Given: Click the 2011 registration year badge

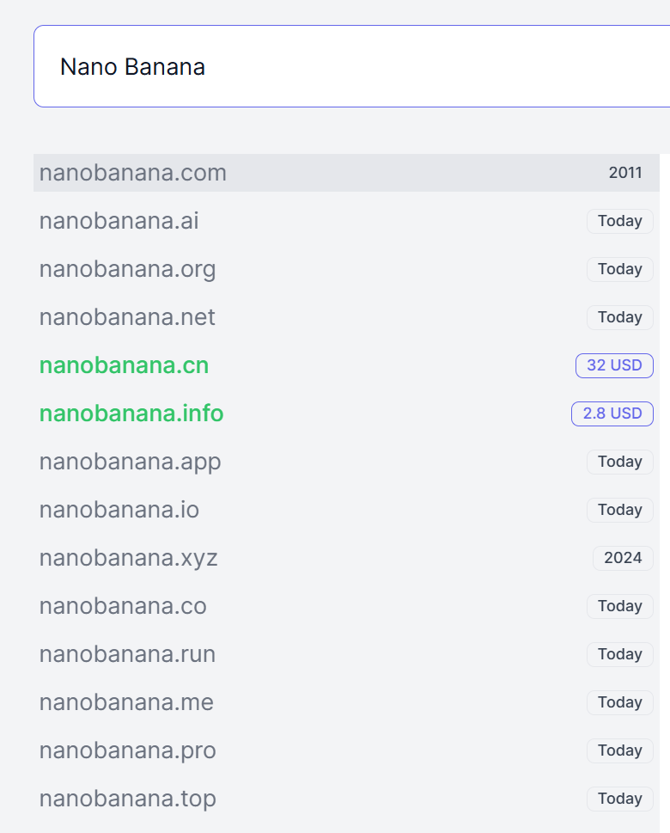Looking at the screenshot, I should (625, 173).
